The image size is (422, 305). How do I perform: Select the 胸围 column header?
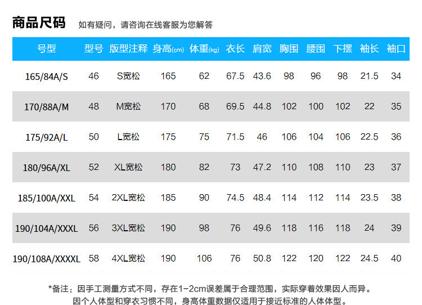click(289, 49)
